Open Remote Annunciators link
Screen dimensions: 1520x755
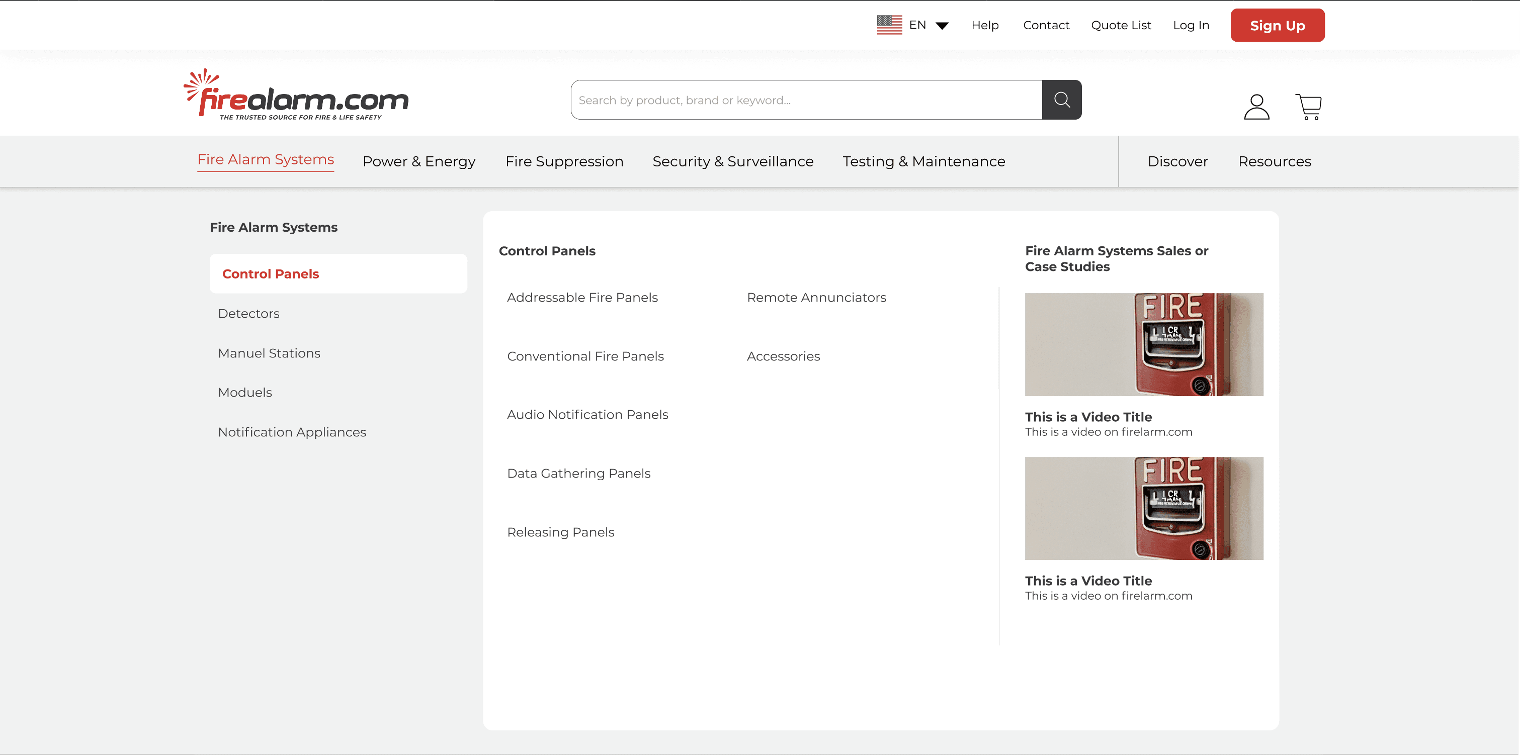(816, 297)
